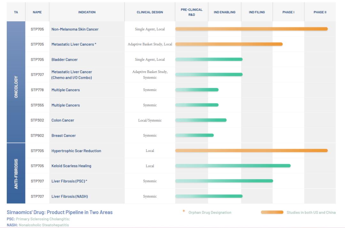Image resolution: width=345 pixels, height=228 pixels.
Task: Click the STP778 drug name
Action: [x=37, y=90]
